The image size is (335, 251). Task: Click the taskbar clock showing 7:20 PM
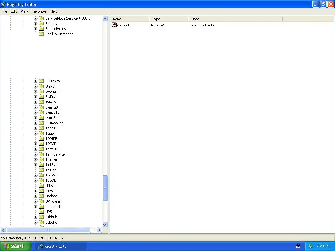click(323, 246)
